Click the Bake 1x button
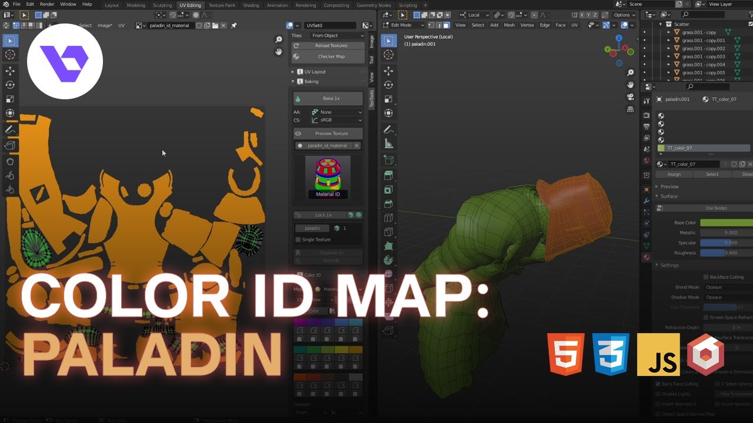This screenshot has height=423, width=753. [x=328, y=98]
